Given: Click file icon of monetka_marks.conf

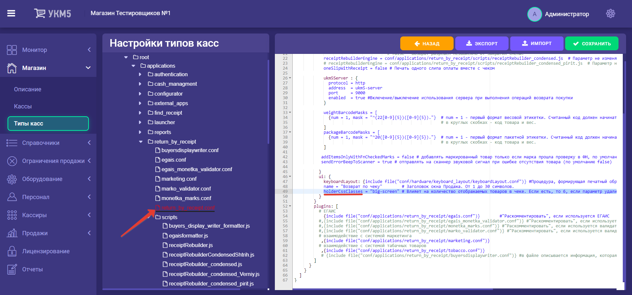Looking at the screenshot, I should 158,198.
